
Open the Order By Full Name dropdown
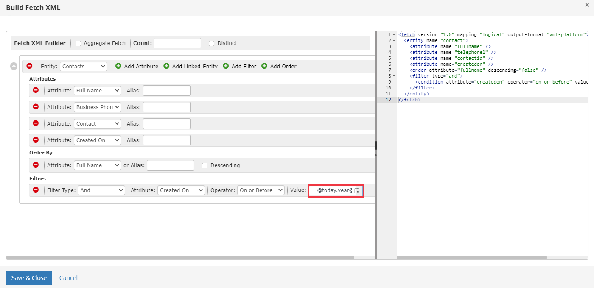98,165
